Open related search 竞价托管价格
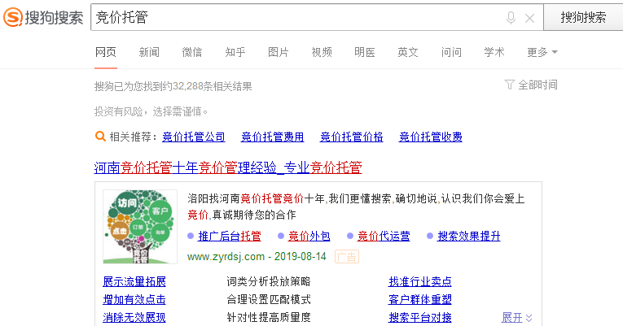 coord(352,137)
